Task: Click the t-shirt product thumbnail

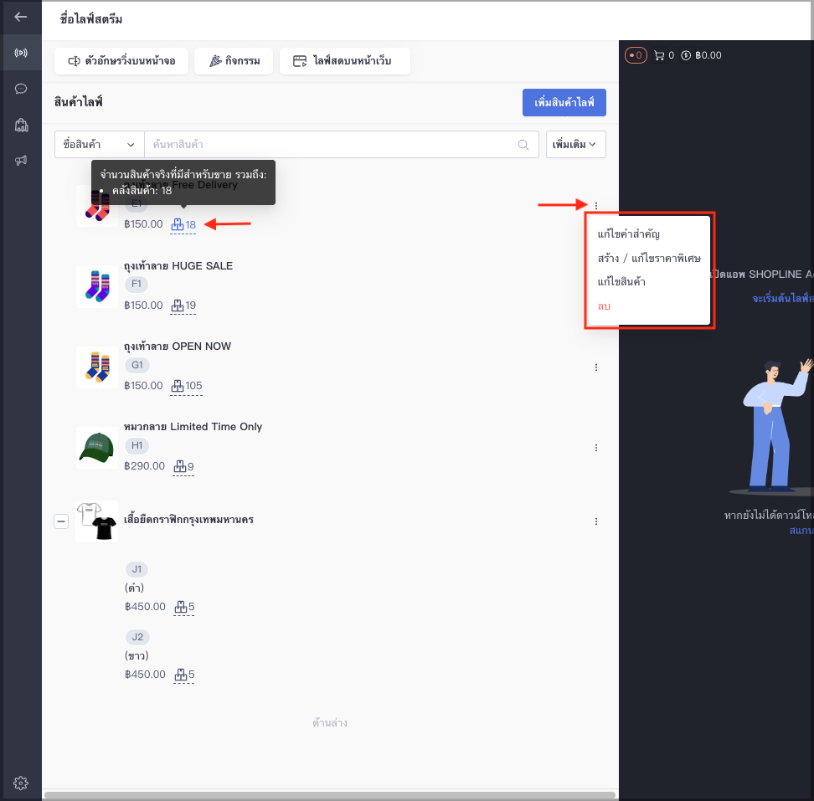Action: [97, 521]
